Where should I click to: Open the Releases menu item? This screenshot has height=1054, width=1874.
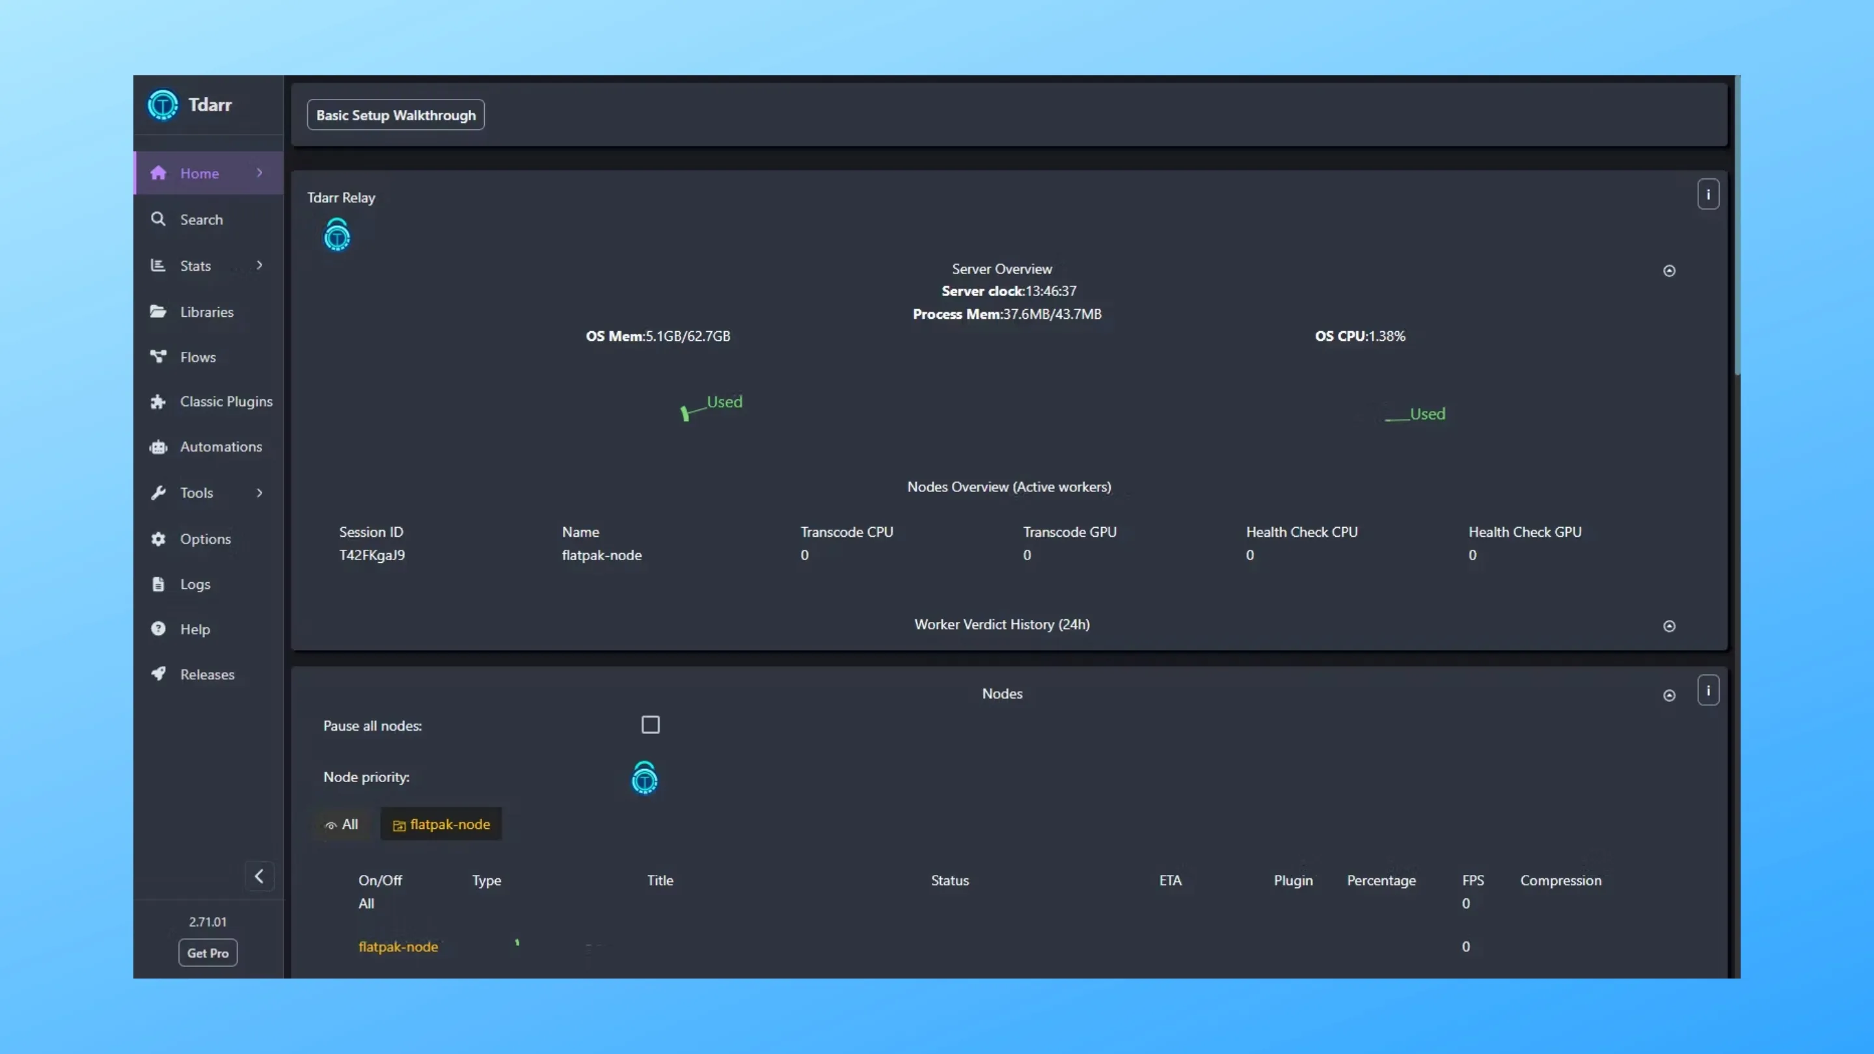click(x=208, y=673)
